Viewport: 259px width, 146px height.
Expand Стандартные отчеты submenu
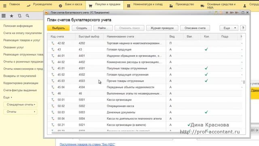coord(20,105)
